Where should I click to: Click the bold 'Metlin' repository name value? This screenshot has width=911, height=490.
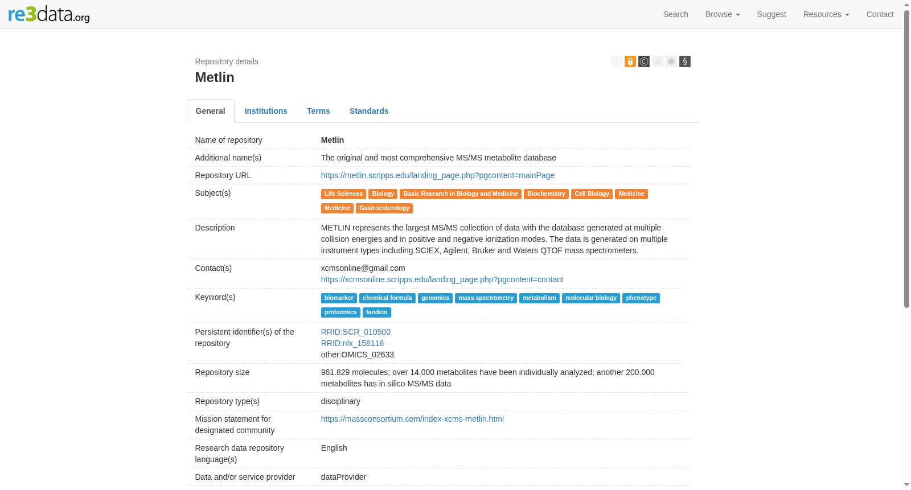(x=333, y=140)
